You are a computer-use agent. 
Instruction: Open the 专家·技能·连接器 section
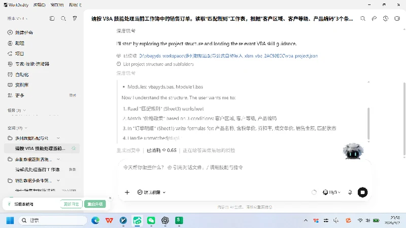[28, 64]
